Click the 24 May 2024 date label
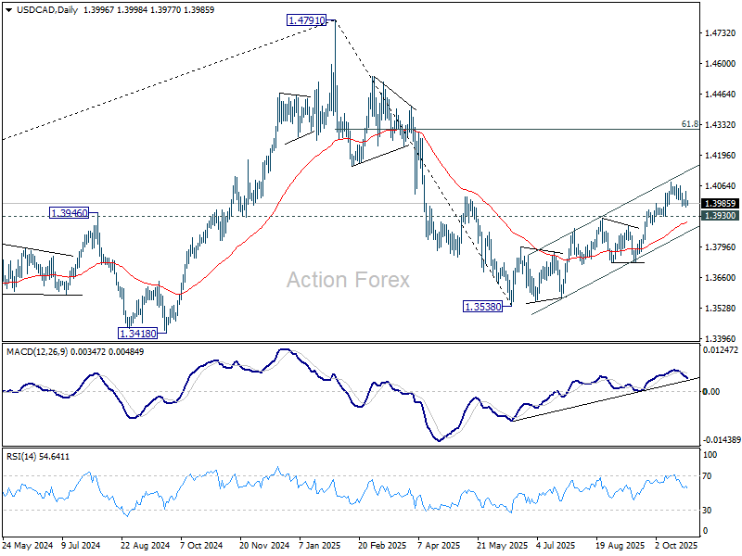Viewport: 742px width, 556px height. pos(28,546)
